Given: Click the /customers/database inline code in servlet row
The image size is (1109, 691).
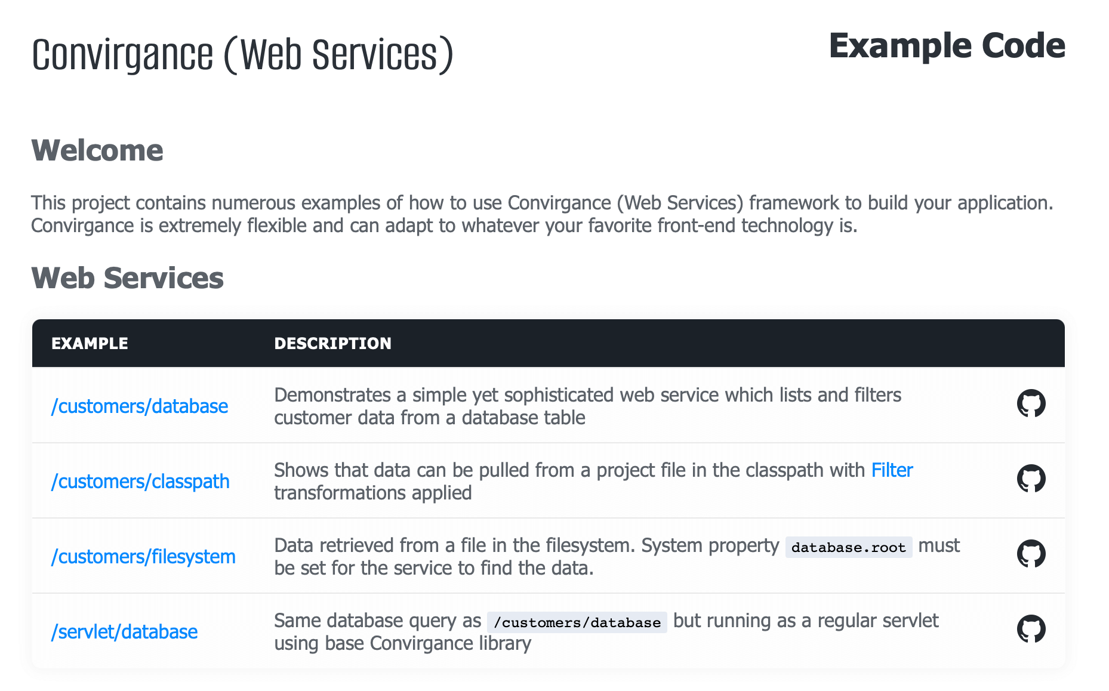Looking at the screenshot, I should pyautogui.click(x=577, y=622).
